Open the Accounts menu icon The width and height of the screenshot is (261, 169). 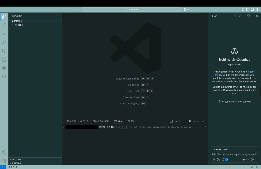point(4,152)
